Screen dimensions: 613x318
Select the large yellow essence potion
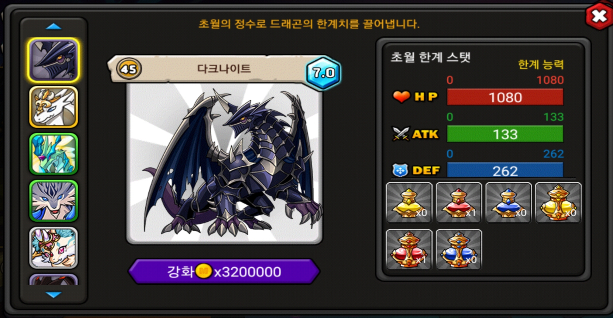tap(558, 203)
